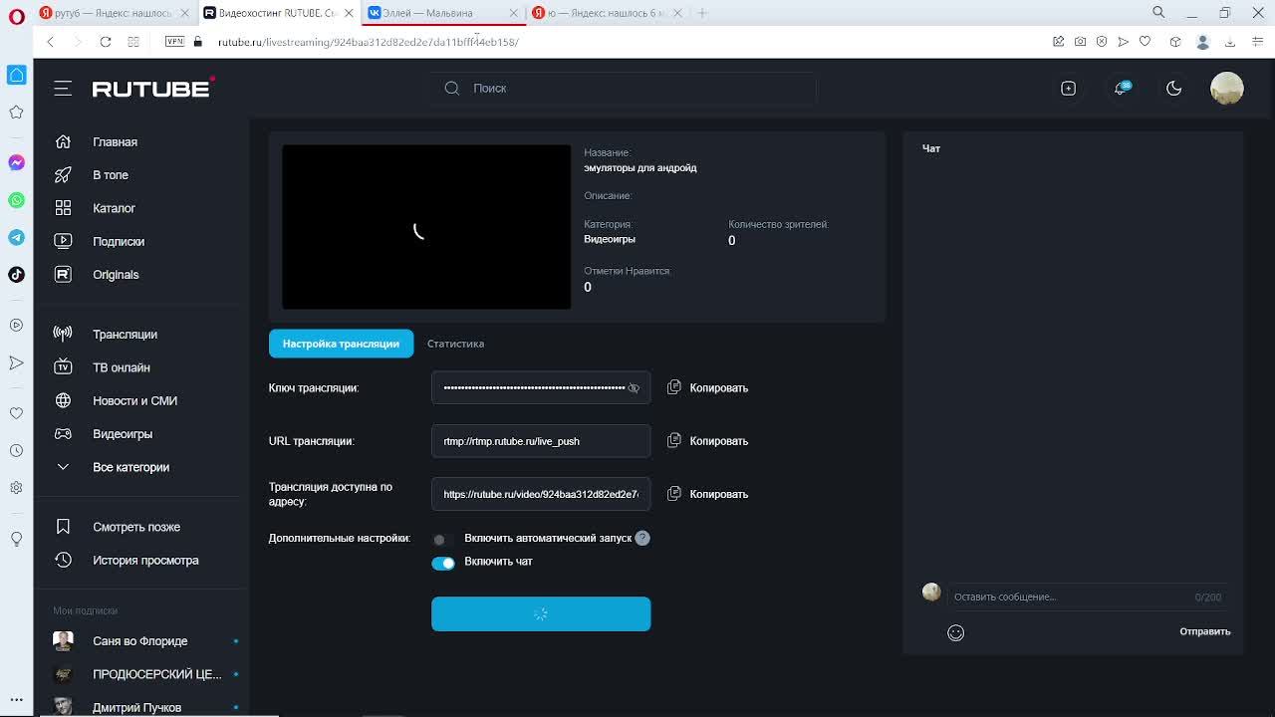Screen dimensions: 1275x717
Task: Switch to the VK Эллей — Мальвина tab
Action: point(443,13)
